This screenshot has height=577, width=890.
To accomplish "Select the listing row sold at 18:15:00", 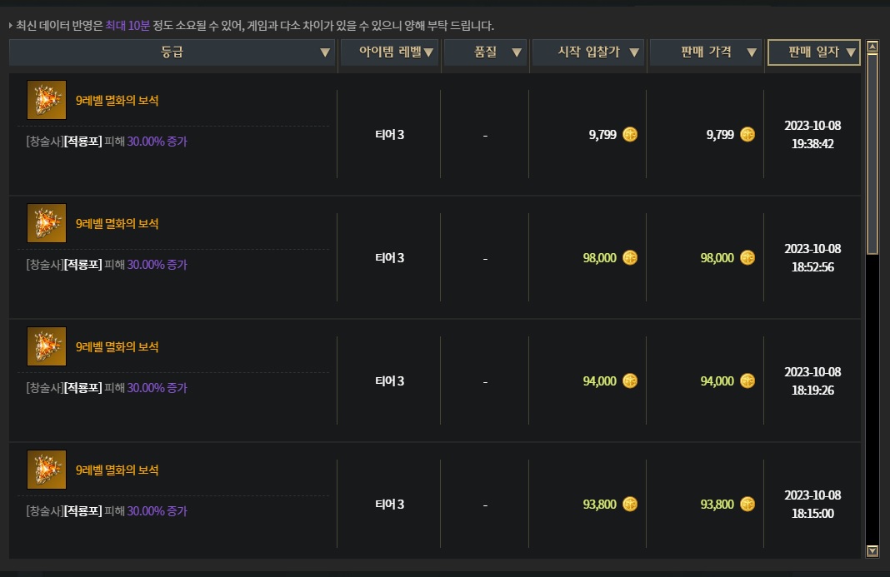I will pos(433,505).
